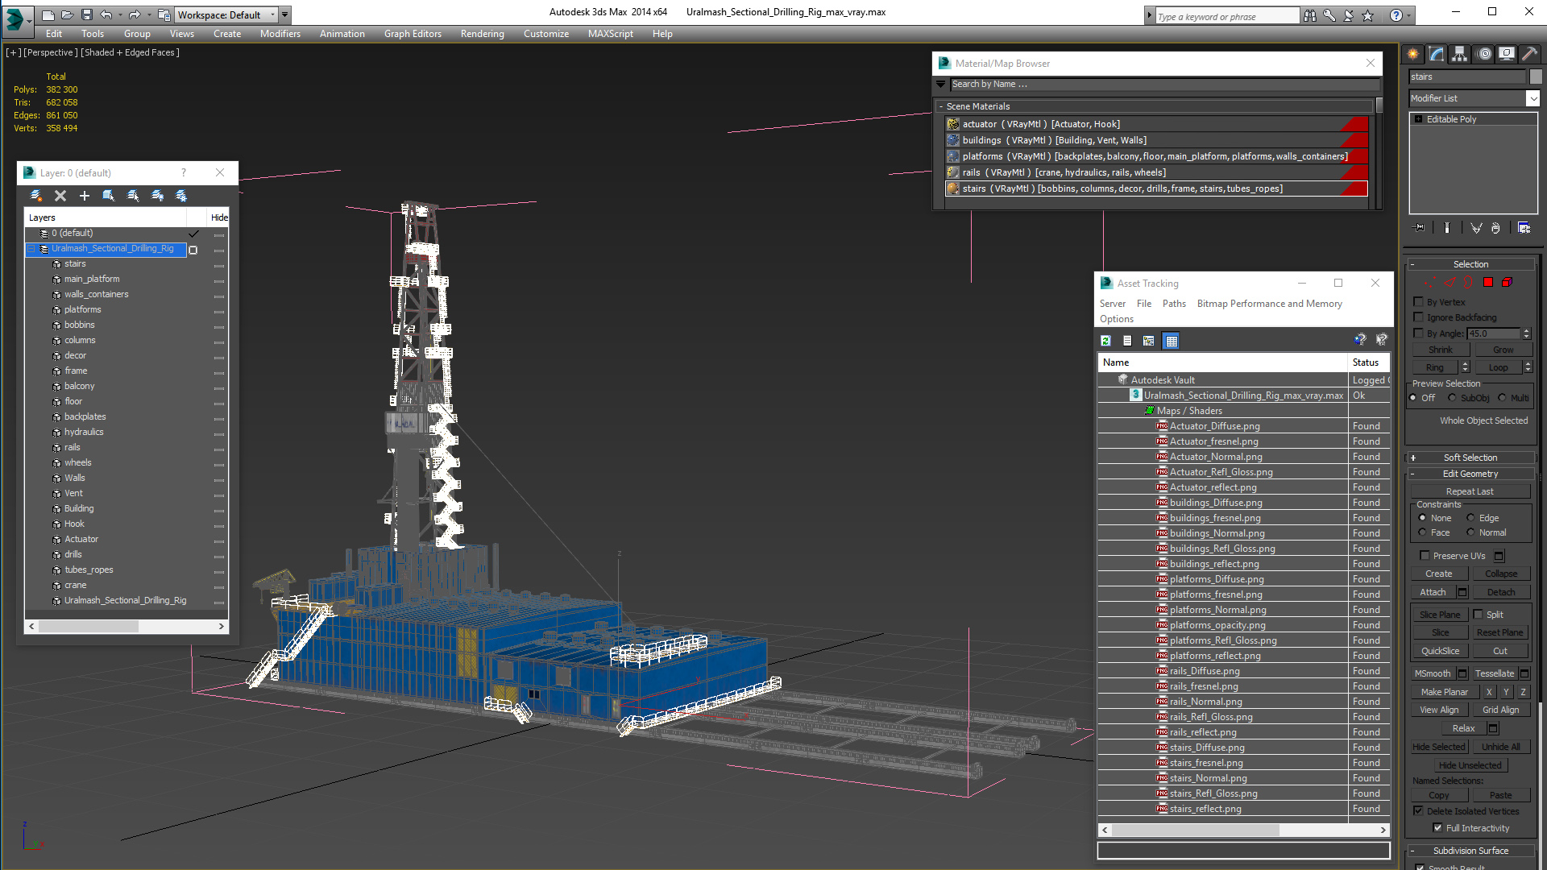
Task: Click the Grow button
Action: [1503, 350]
